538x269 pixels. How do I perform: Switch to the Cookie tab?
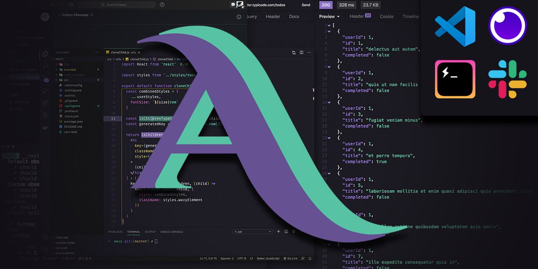tap(386, 17)
